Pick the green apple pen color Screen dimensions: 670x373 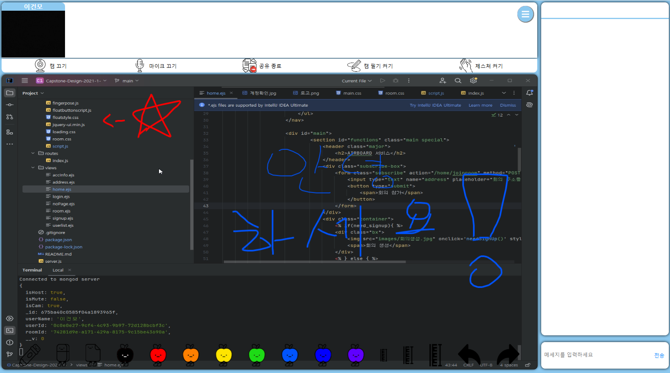coord(257,354)
